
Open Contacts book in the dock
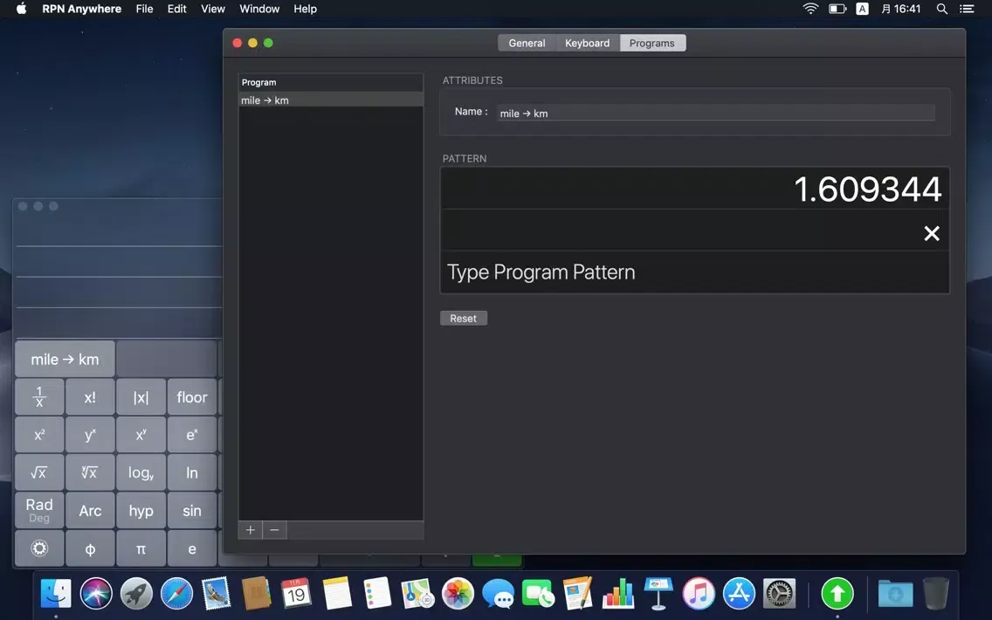coord(256,594)
